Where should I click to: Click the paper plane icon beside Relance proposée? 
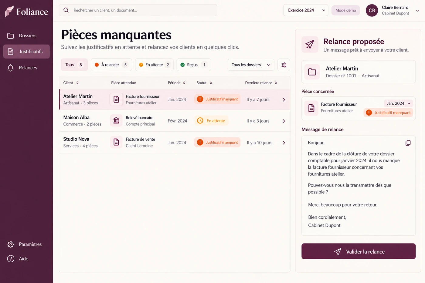[310, 45]
